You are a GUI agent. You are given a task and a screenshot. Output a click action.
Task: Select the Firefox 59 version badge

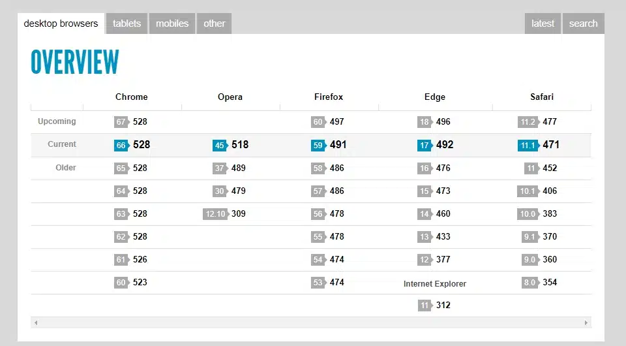point(318,145)
